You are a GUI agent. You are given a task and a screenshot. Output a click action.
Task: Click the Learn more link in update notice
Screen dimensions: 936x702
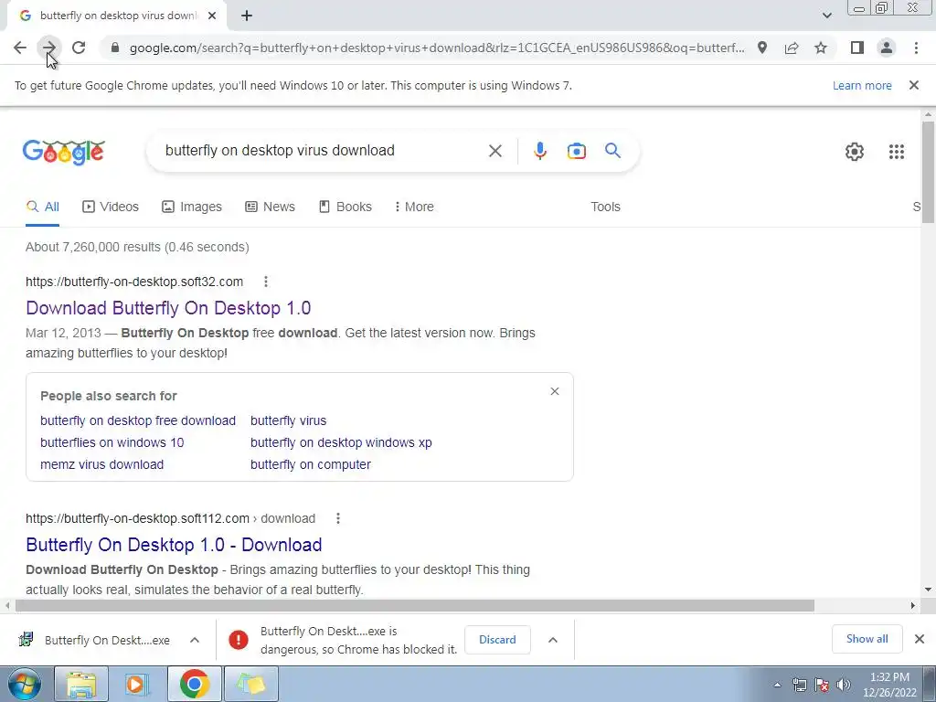862,85
